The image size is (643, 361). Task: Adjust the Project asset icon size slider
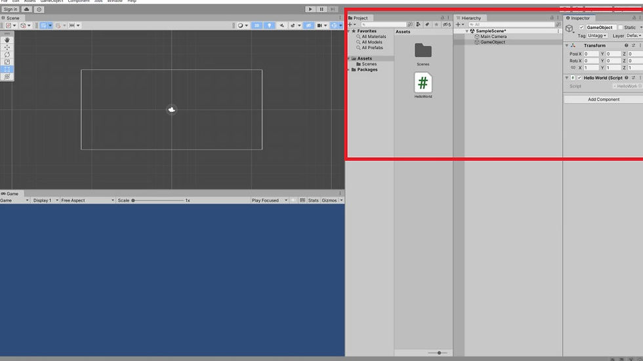coord(438,353)
